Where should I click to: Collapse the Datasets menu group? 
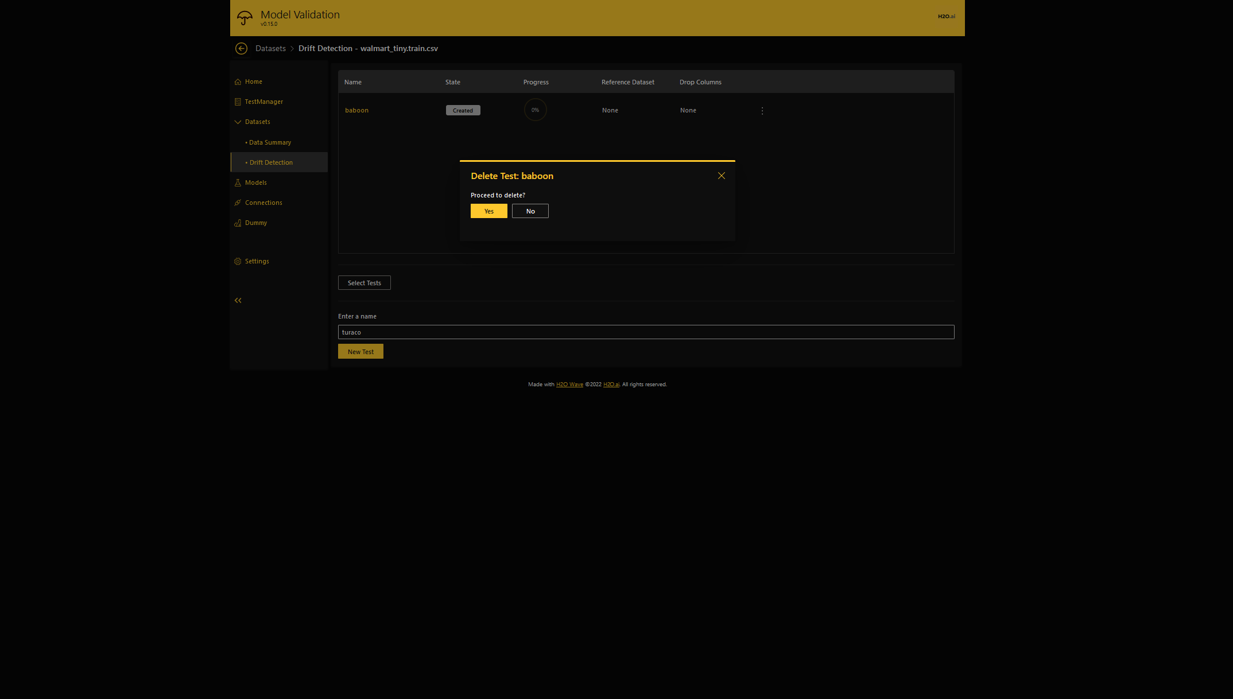click(238, 122)
